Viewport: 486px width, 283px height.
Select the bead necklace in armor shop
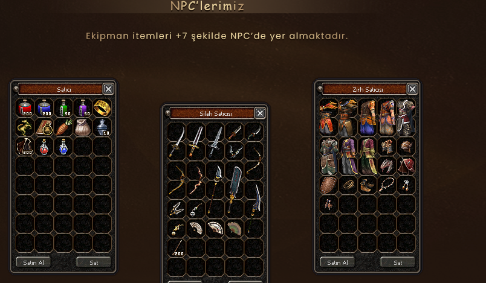click(x=386, y=185)
